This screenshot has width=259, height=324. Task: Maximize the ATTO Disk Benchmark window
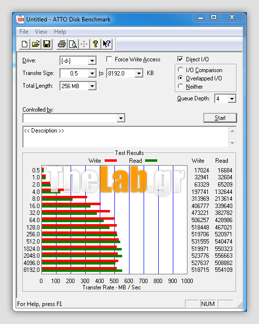pos(214,18)
